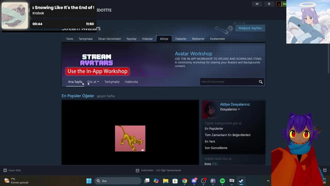Select the Atölye tab
Viewport: 330px width, 186px height.
[164, 39]
